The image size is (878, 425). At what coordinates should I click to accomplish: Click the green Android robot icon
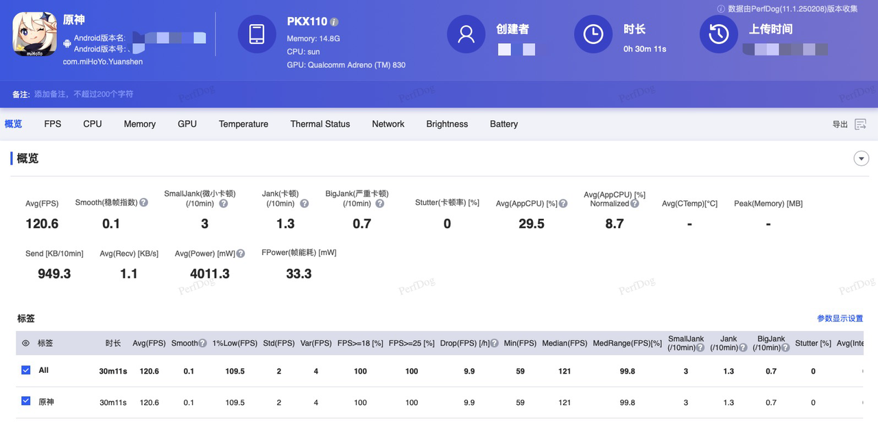click(67, 44)
